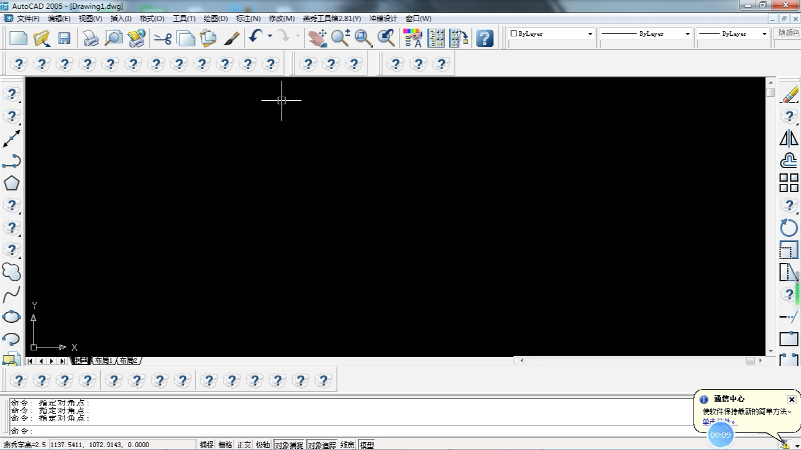Click the vertical scrollbar down arrow
The height and width of the screenshot is (450, 801).
coord(771,352)
